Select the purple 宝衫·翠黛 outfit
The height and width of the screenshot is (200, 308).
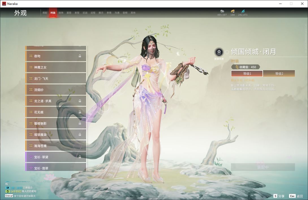(56, 157)
